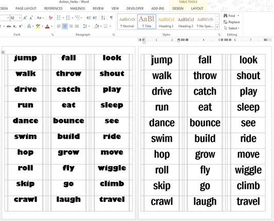Apply red font color

click(x=47, y=26)
